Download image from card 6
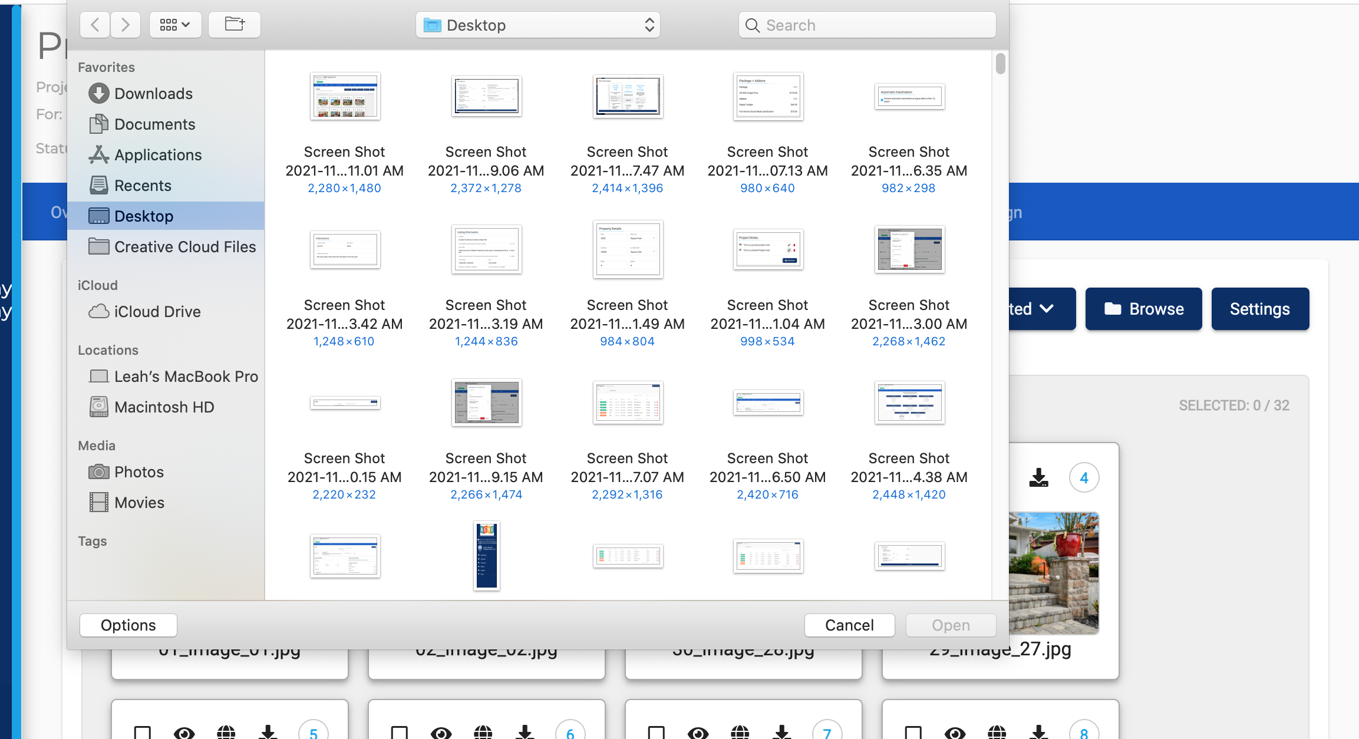 coord(525,733)
